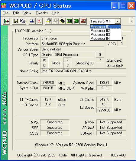Click the 3DNow!+ 'Not Supported' field
Image resolution: width=136 pixels, height=161 pixels.
[x=111, y=133]
